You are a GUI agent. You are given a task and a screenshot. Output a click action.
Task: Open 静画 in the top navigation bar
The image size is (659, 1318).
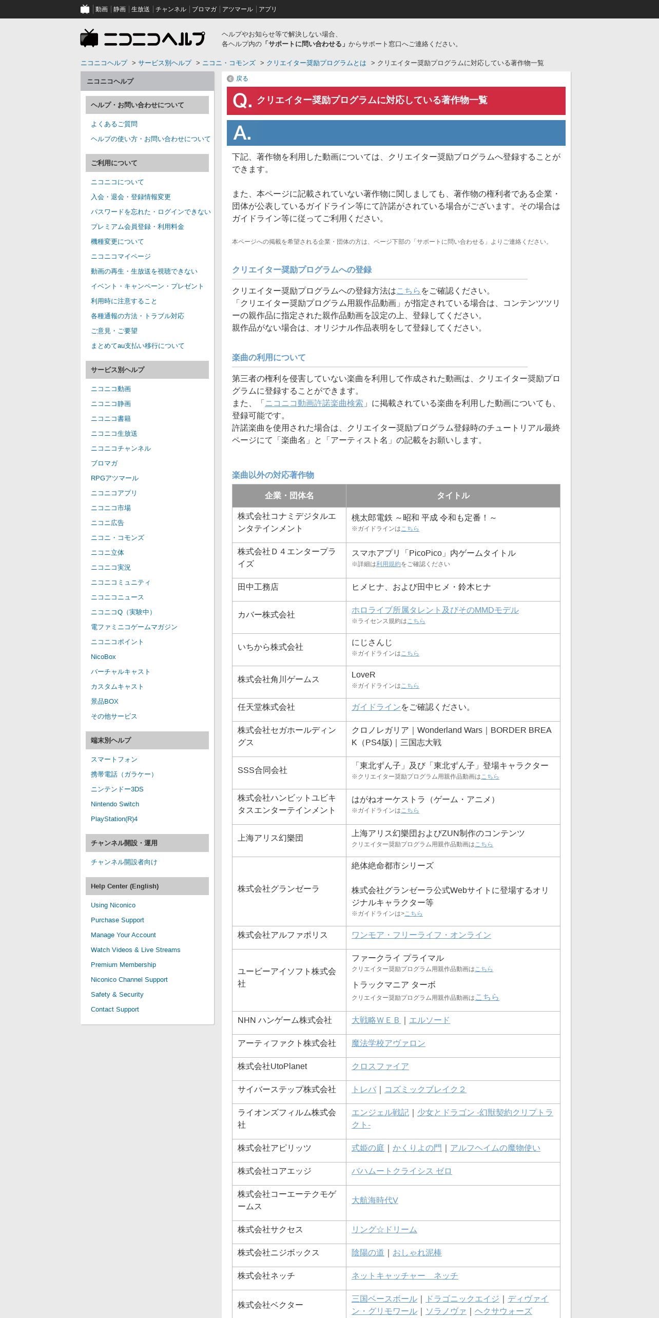tap(120, 9)
